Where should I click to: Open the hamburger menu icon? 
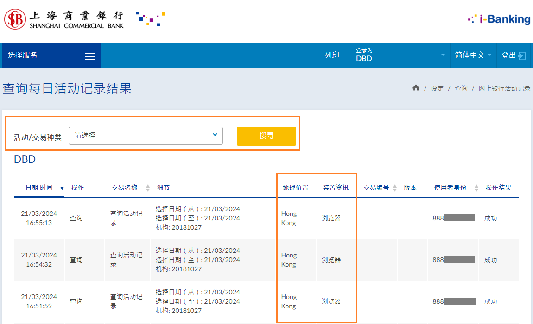pos(90,56)
